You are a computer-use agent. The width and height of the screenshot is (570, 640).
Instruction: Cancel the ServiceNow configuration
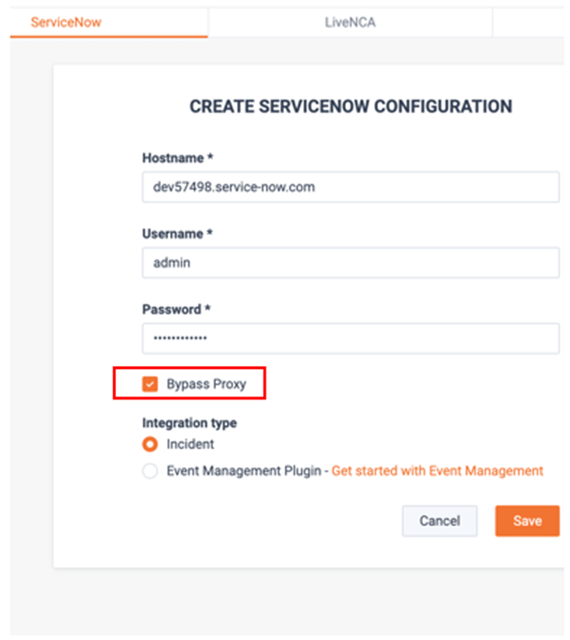coord(439,521)
